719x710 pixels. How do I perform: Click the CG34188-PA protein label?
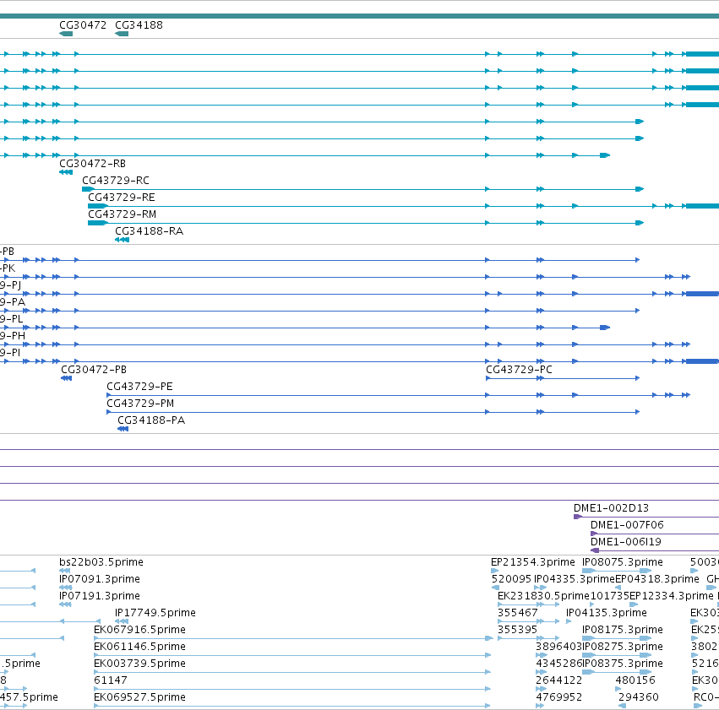[x=151, y=420]
